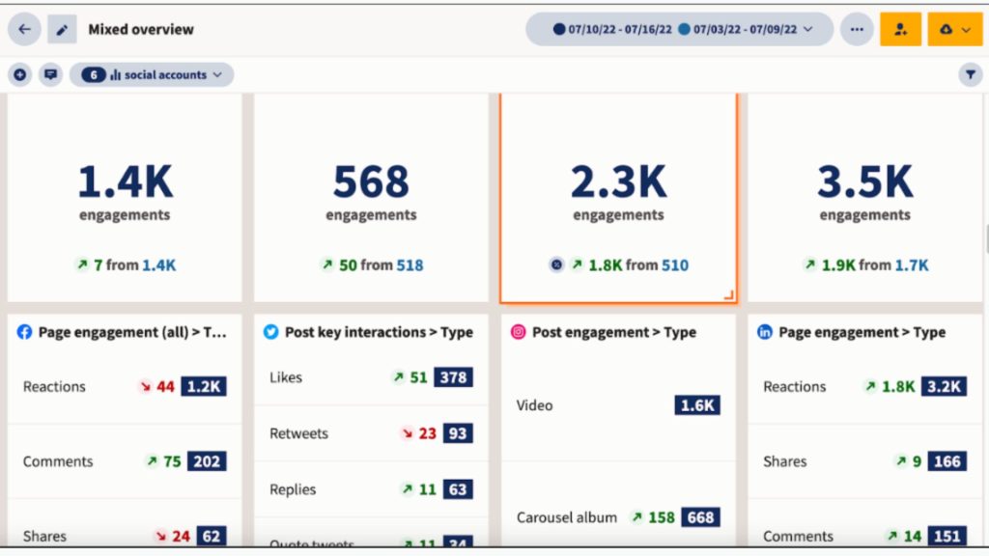Click the green up-trend 158 next to Carousel album

tap(653, 517)
